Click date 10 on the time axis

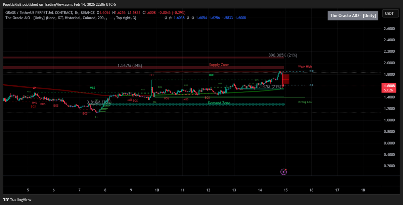point(157,190)
